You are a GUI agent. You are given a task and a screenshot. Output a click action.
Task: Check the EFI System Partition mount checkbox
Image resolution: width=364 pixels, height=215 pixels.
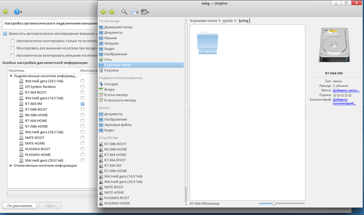(x=82, y=87)
